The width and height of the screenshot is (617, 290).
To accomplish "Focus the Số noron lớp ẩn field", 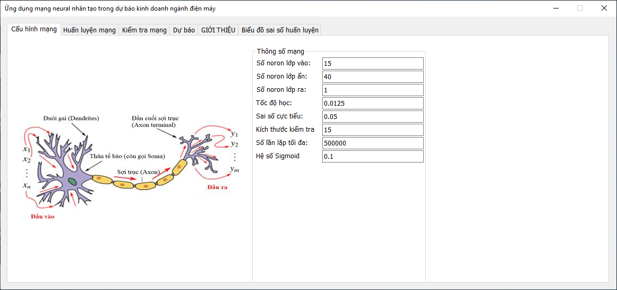I will 373,76.
